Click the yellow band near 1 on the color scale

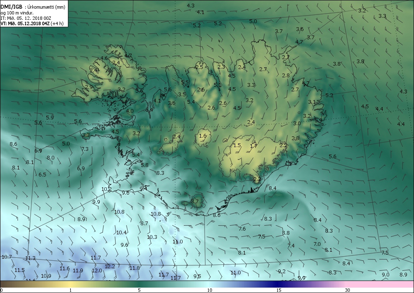point(70,284)
